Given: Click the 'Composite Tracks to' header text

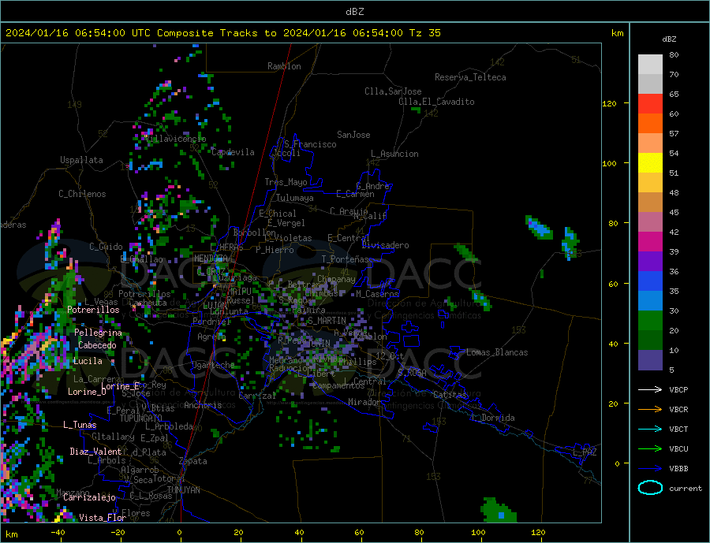Looking at the screenshot, I should click(216, 33).
